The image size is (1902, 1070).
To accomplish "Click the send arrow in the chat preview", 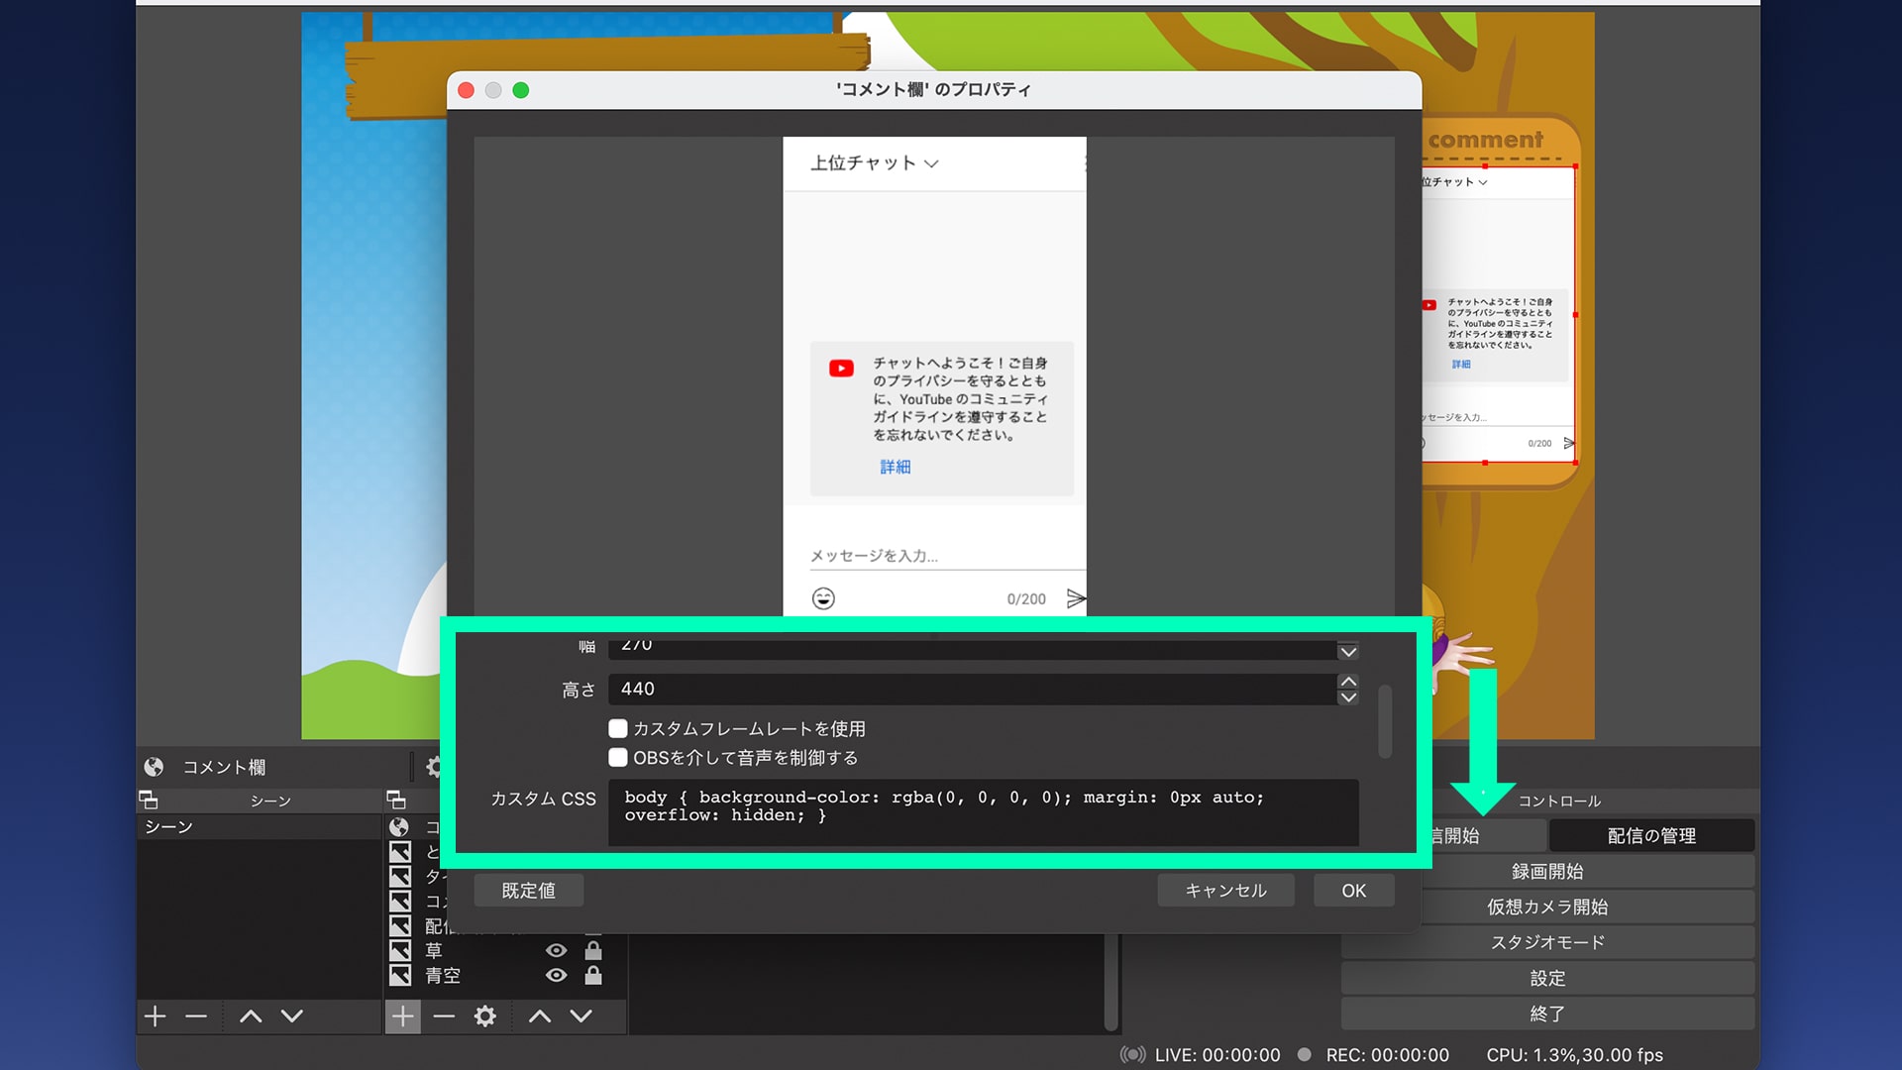I will [x=1076, y=597].
